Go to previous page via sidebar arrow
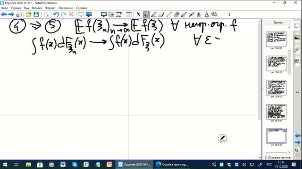Viewport: 302px width, 169px height. coord(298,136)
